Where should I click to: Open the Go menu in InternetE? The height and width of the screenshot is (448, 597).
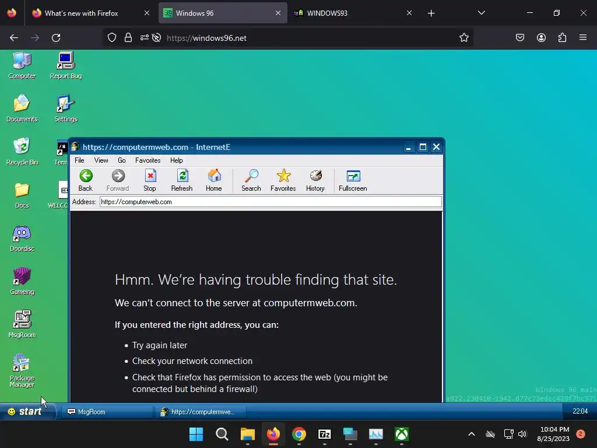click(122, 160)
